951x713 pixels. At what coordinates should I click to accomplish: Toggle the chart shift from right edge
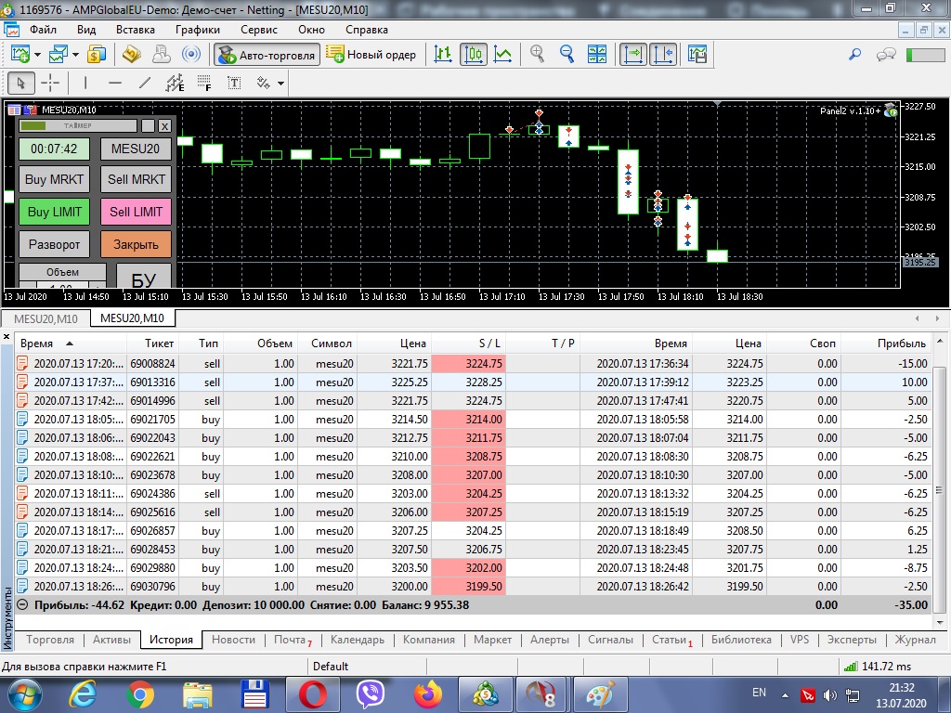[663, 54]
